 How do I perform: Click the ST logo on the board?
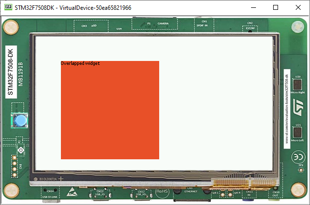(298, 108)
